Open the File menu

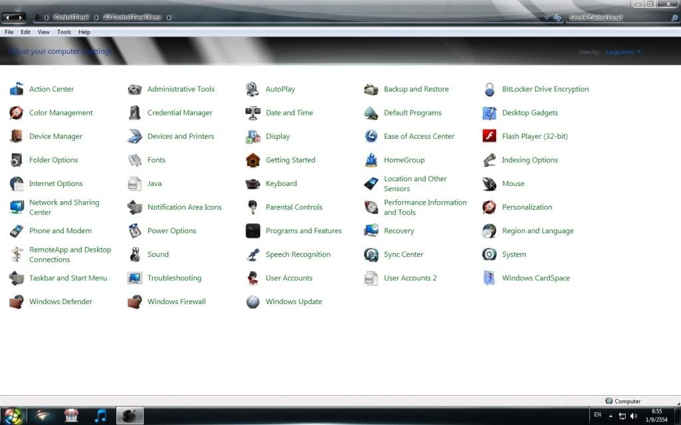(9, 32)
